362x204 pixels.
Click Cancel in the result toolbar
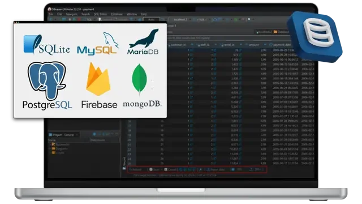tap(170, 169)
